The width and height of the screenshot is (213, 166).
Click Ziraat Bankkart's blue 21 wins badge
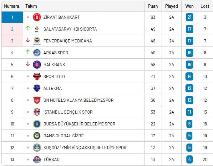pyautogui.click(x=189, y=17)
